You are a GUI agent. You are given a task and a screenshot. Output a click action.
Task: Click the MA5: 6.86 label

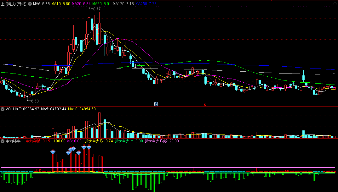tap(41, 4)
